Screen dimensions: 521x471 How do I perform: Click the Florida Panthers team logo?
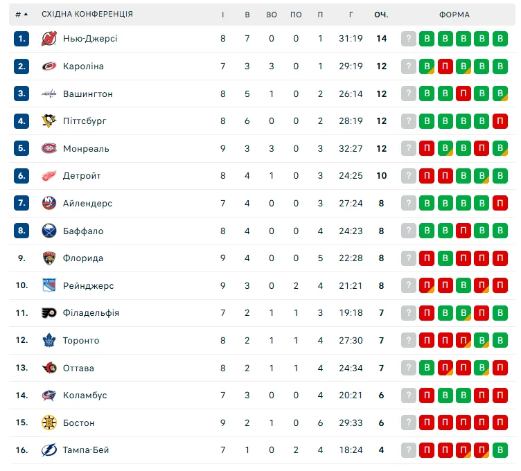coord(48,258)
